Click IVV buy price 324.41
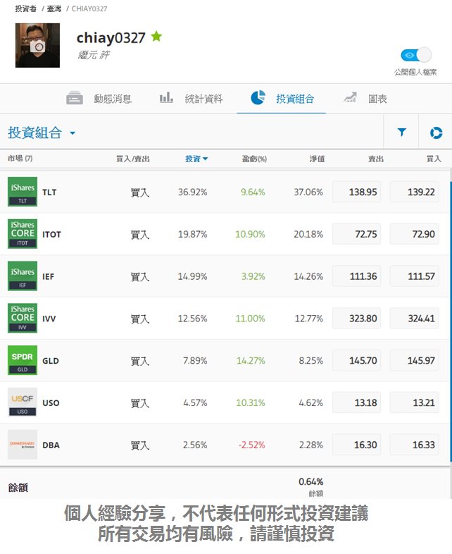This screenshot has width=452, height=554. [415, 319]
